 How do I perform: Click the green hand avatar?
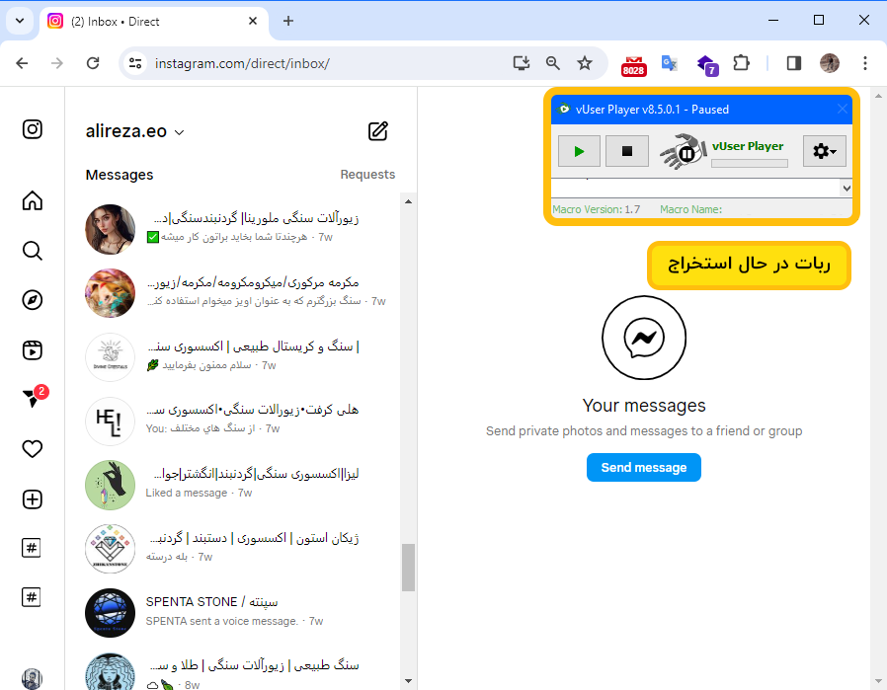111,485
